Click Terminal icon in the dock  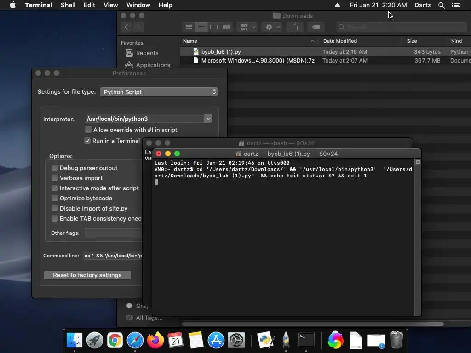[306, 341]
